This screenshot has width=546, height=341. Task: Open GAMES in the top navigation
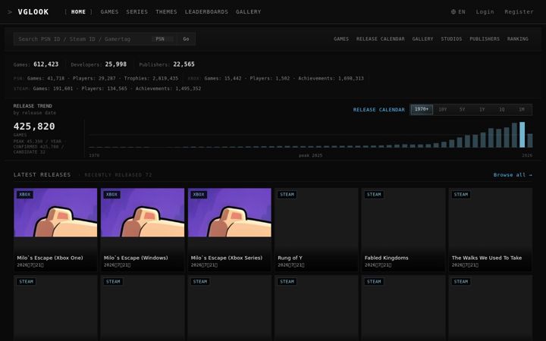point(109,12)
